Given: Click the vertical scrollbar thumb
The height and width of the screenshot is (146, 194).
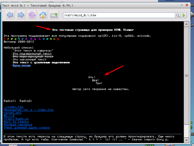Looking at the screenshot, I should coord(186,76).
